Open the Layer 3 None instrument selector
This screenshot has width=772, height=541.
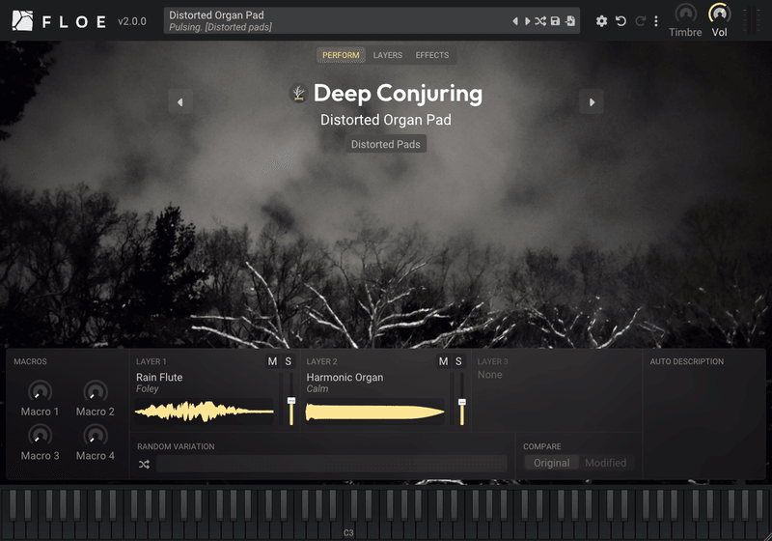coord(490,375)
